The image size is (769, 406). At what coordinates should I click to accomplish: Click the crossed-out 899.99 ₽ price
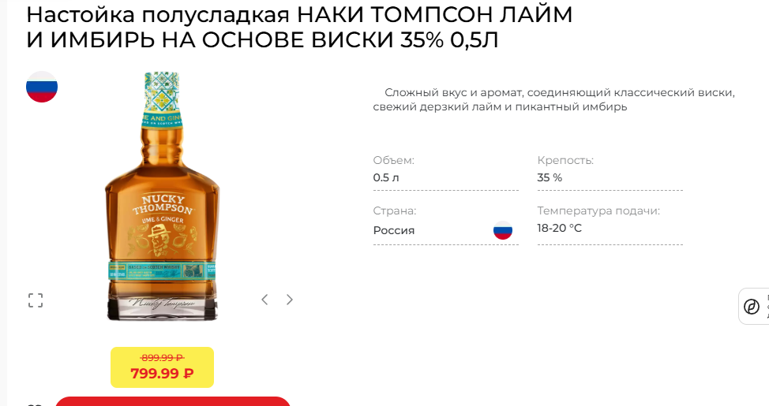(163, 357)
